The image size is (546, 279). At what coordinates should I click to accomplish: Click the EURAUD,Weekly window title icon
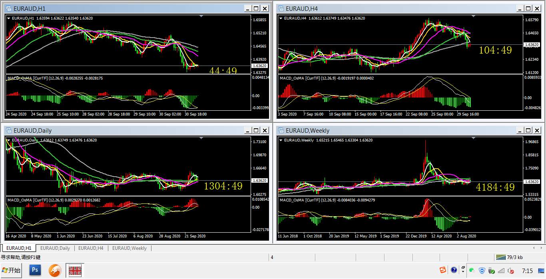(281, 130)
